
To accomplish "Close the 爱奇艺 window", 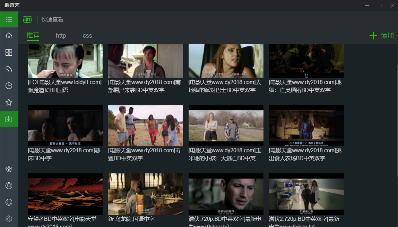I will pos(392,6).
